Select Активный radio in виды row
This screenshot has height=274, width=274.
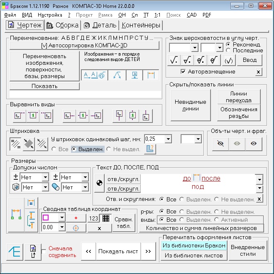point(217,220)
